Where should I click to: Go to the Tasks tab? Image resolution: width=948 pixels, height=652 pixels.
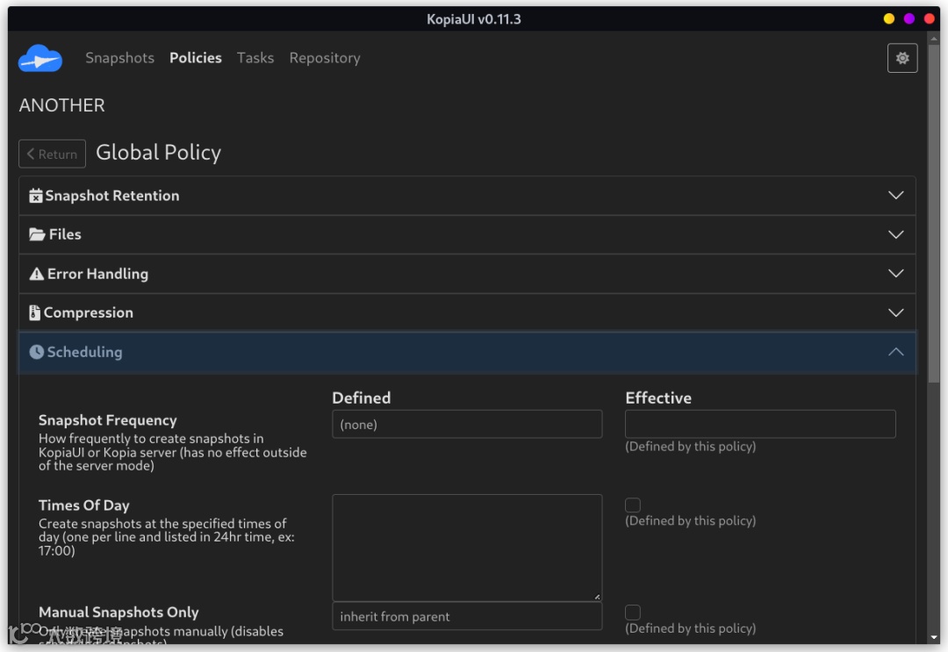click(255, 58)
